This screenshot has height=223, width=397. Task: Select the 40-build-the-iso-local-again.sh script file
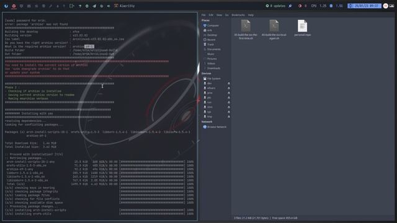click(274, 30)
